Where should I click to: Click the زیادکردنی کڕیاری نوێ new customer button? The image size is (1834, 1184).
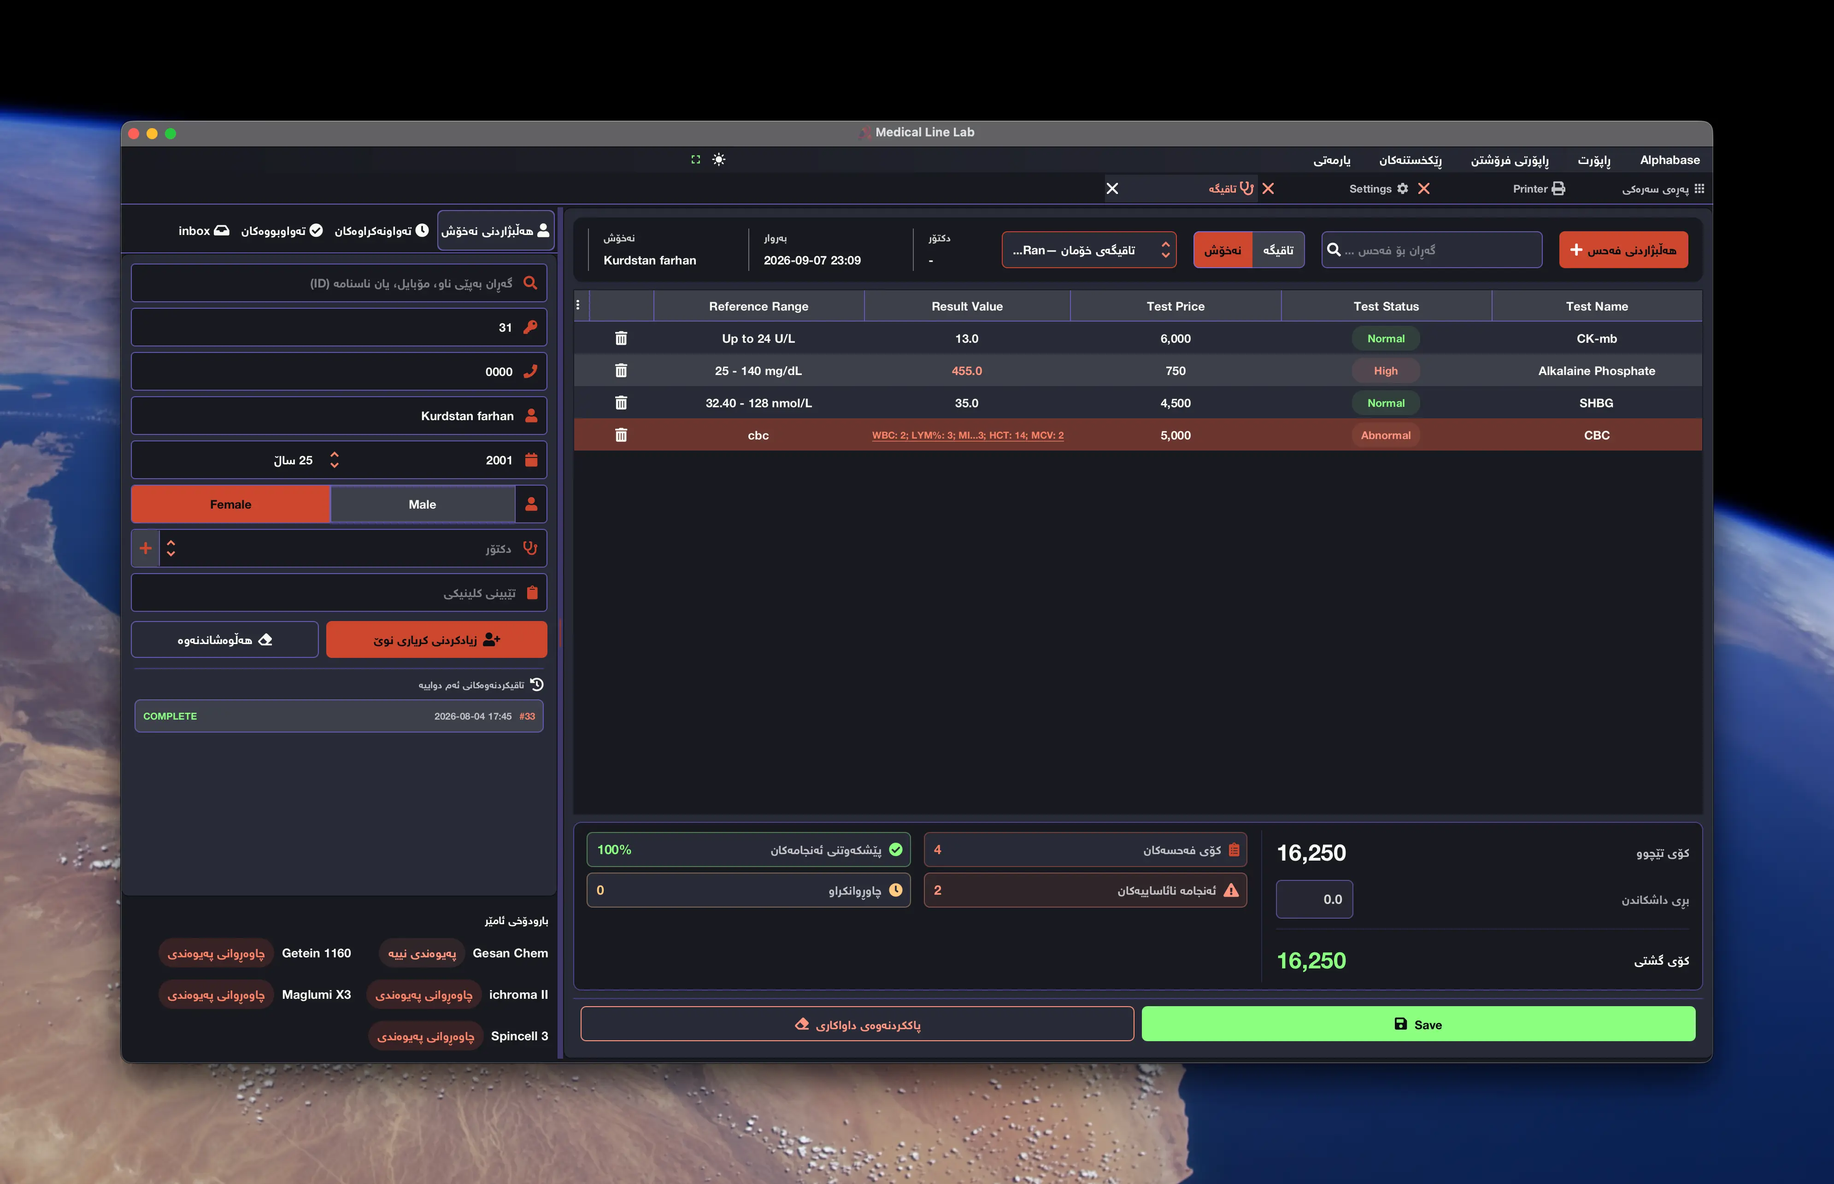437,639
